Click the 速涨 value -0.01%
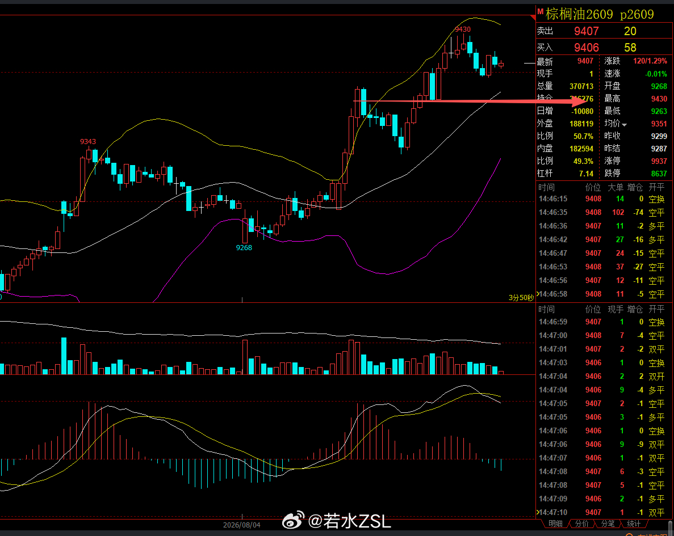Image resolution: width=674 pixels, height=536 pixels. coord(656,74)
